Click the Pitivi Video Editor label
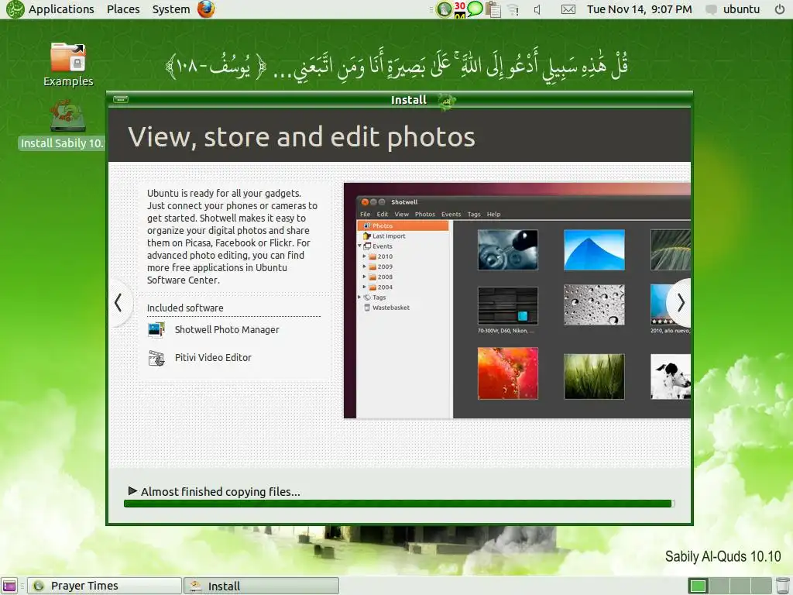Image resolution: width=793 pixels, height=595 pixels. pos(213,358)
